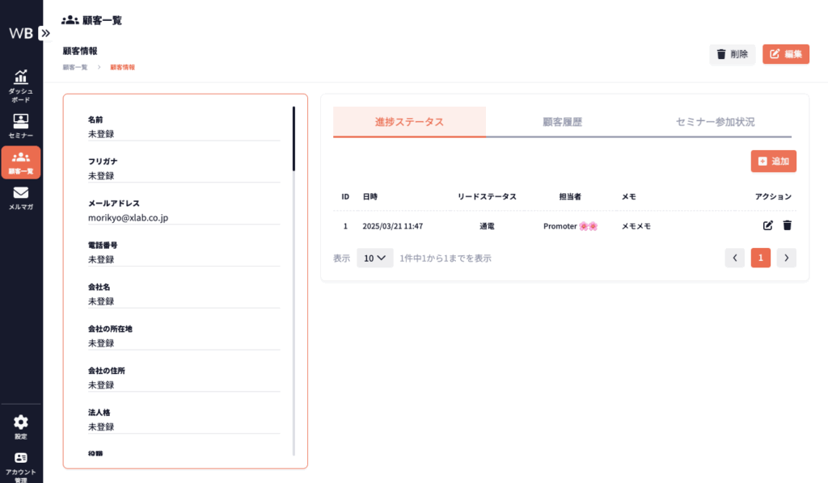828x483 pixels.
Task: Switch to the 顧客履歴 tab
Action: pos(562,122)
